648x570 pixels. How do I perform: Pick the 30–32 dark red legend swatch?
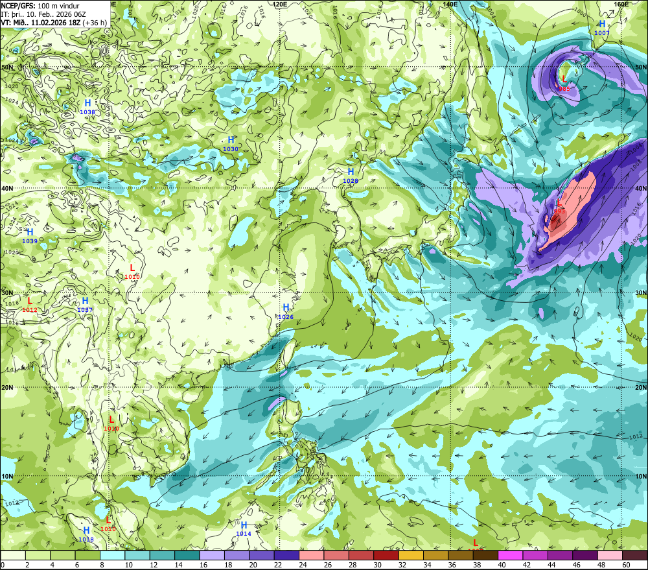(386, 555)
